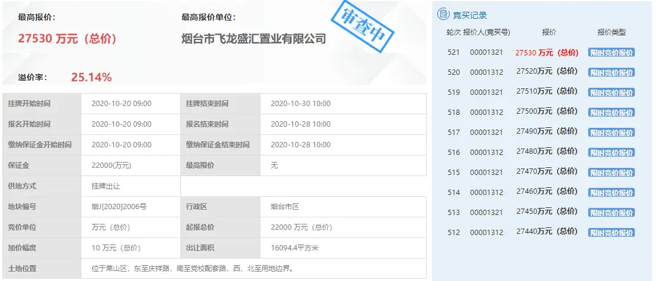
Task: Click company name 烟台市飞龙盛汇置业有限公司
Action: click(x=253, y=39)
